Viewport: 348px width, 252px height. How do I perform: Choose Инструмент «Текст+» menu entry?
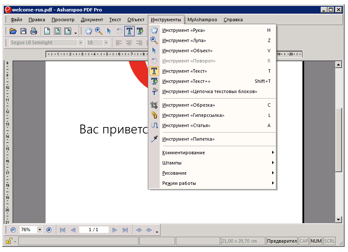click(x=212, y=81)
